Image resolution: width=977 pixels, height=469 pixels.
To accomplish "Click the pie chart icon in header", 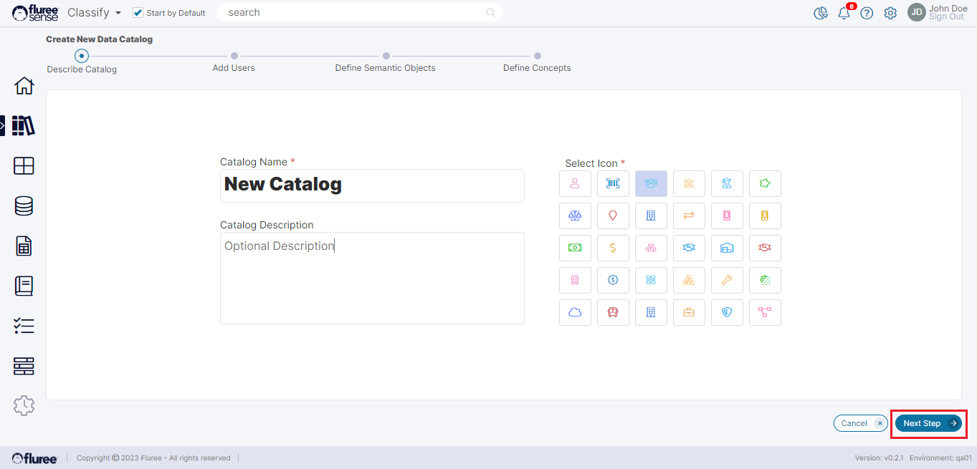I will 821,13.
